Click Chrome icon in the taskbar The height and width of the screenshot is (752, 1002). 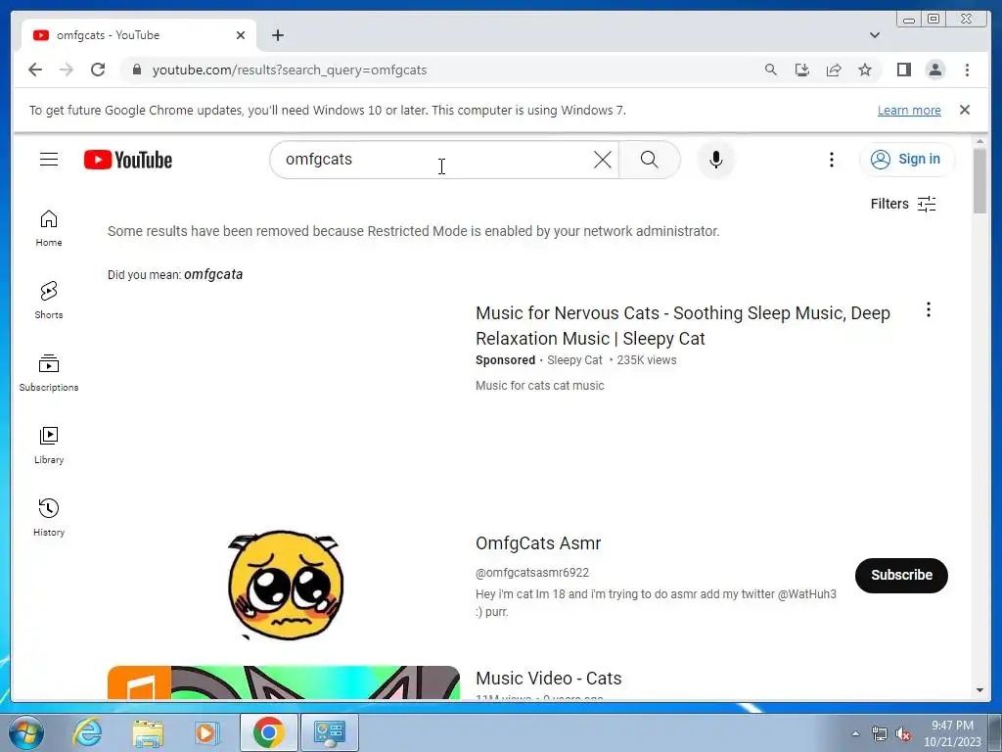pyautogui.click(x=268, y=732)
